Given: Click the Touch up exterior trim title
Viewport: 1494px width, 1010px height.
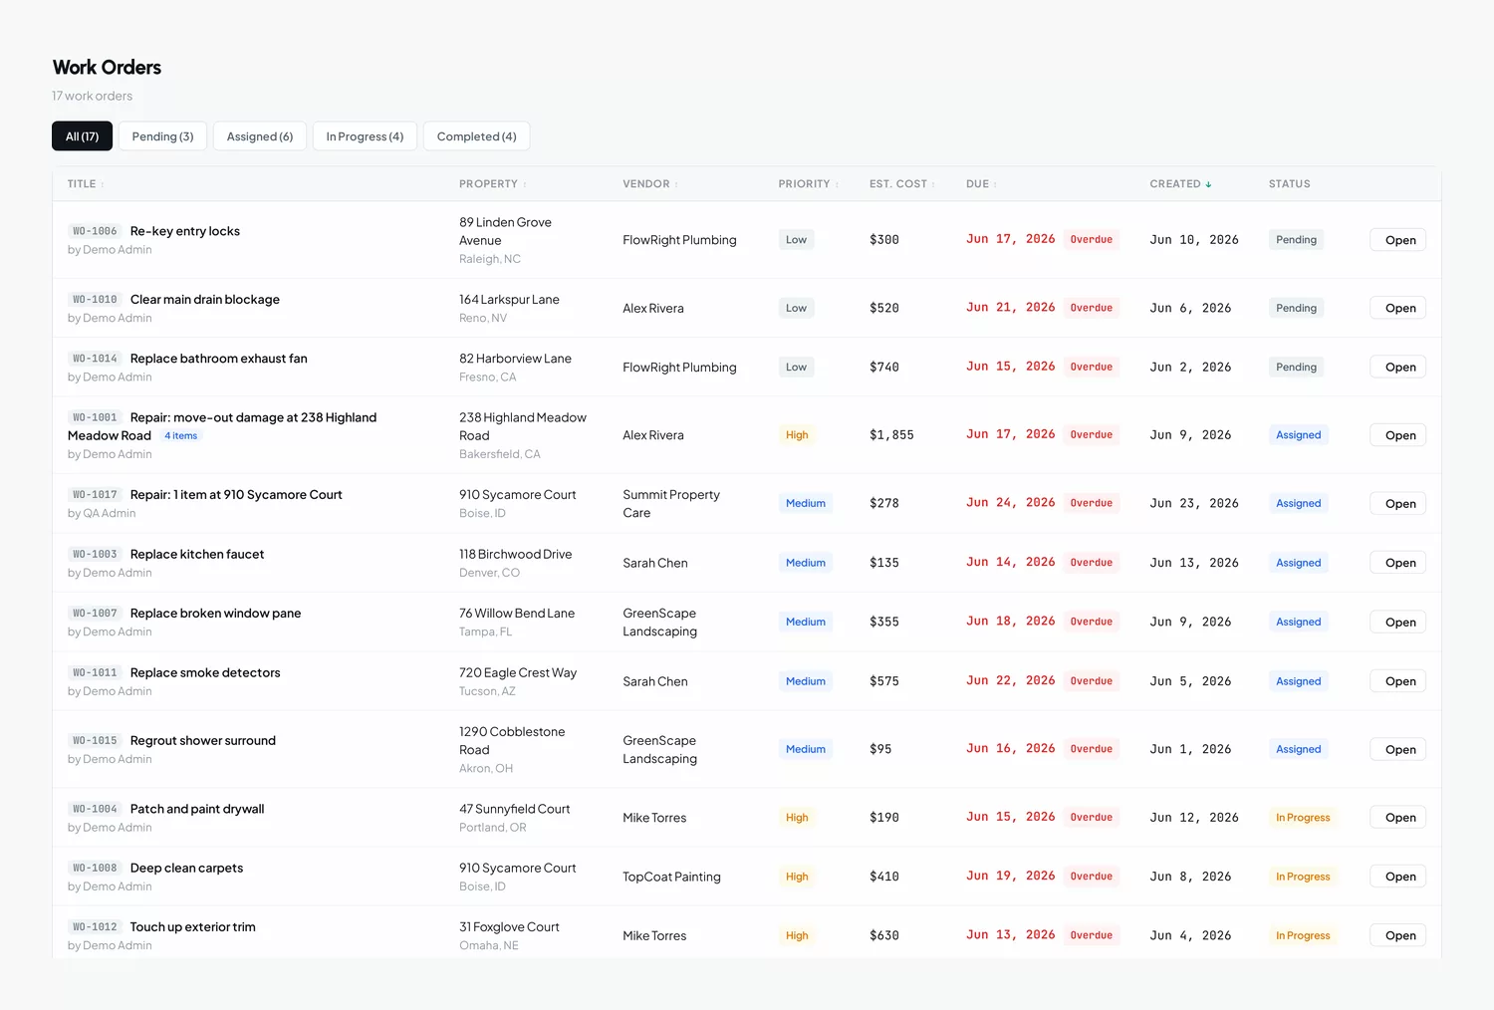Looking at the screenshot, I should point(193,927).
